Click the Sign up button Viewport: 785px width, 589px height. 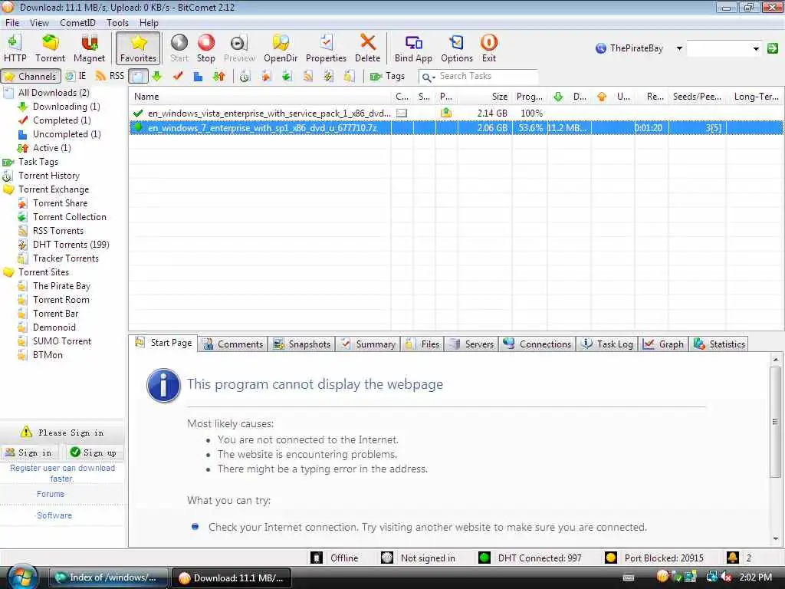(93, 452)
